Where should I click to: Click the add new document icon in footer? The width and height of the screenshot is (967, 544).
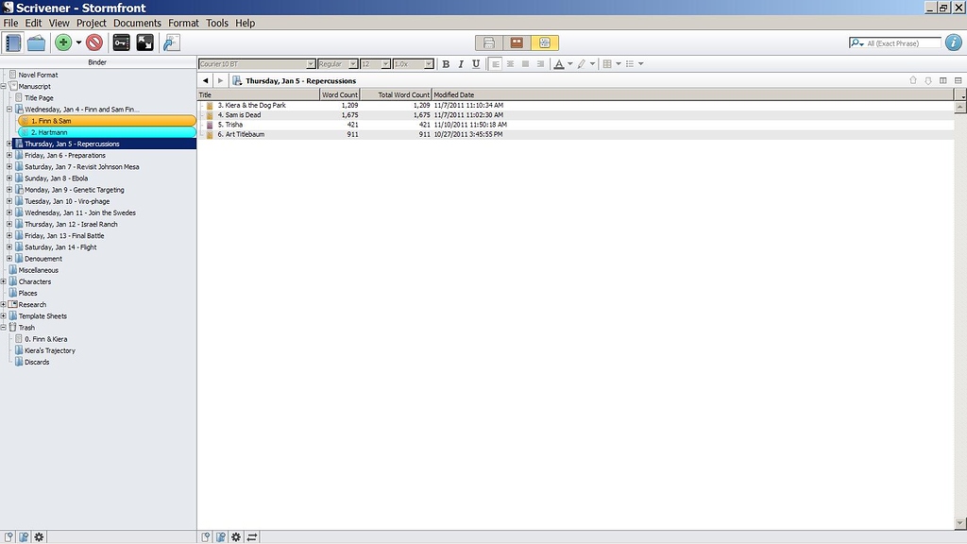pos(8,536)
